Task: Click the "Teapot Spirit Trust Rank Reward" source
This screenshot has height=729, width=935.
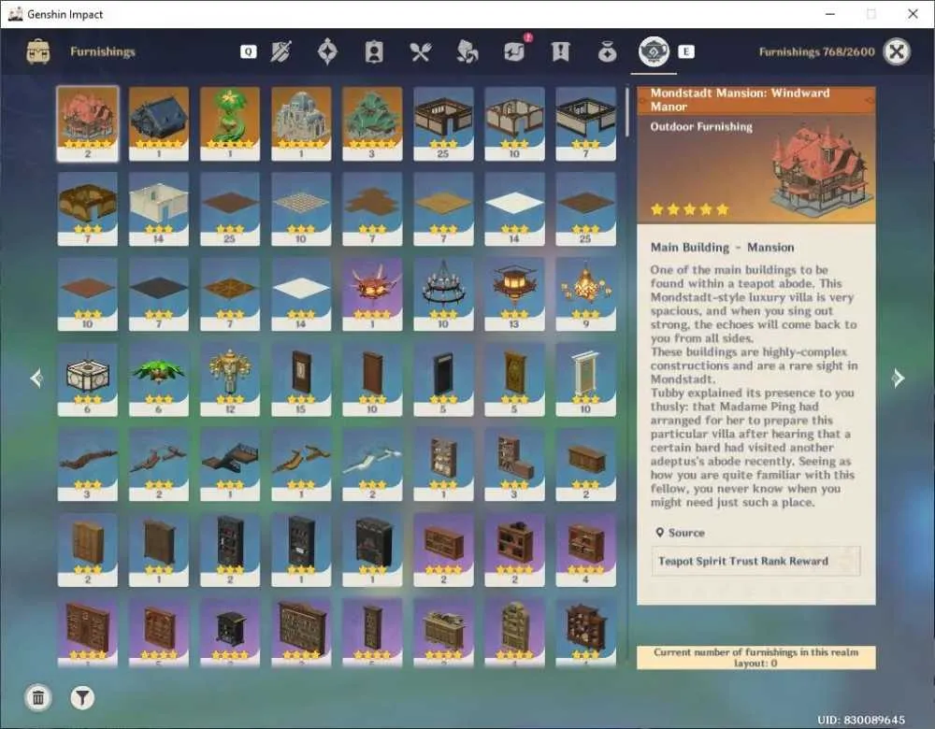Action: coord(755,561)
